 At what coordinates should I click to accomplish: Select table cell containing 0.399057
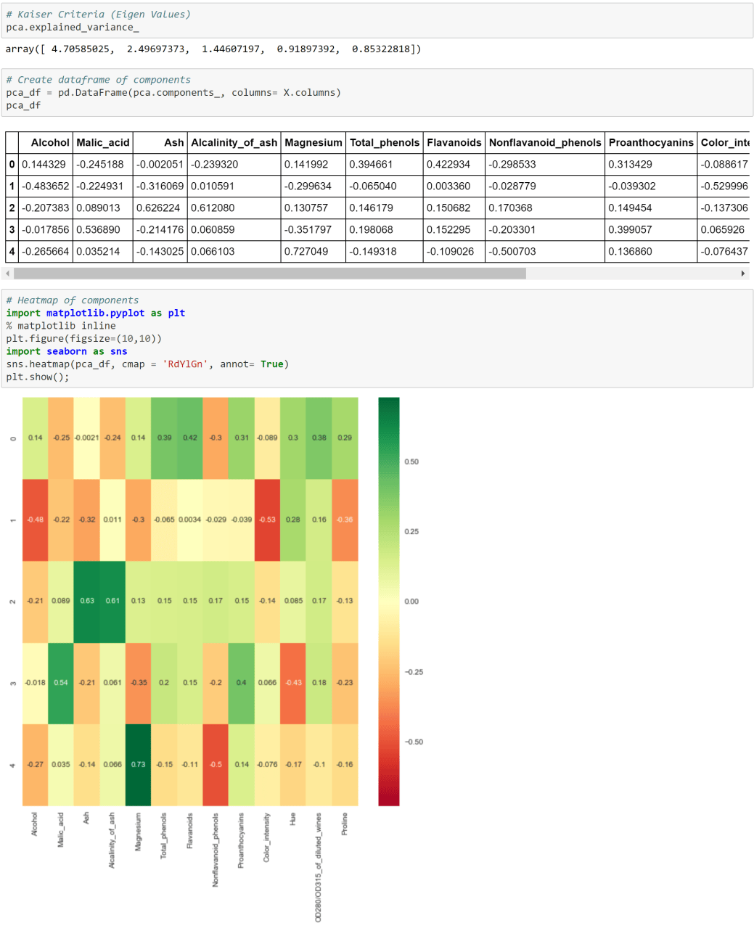click(x=651, y=230)
